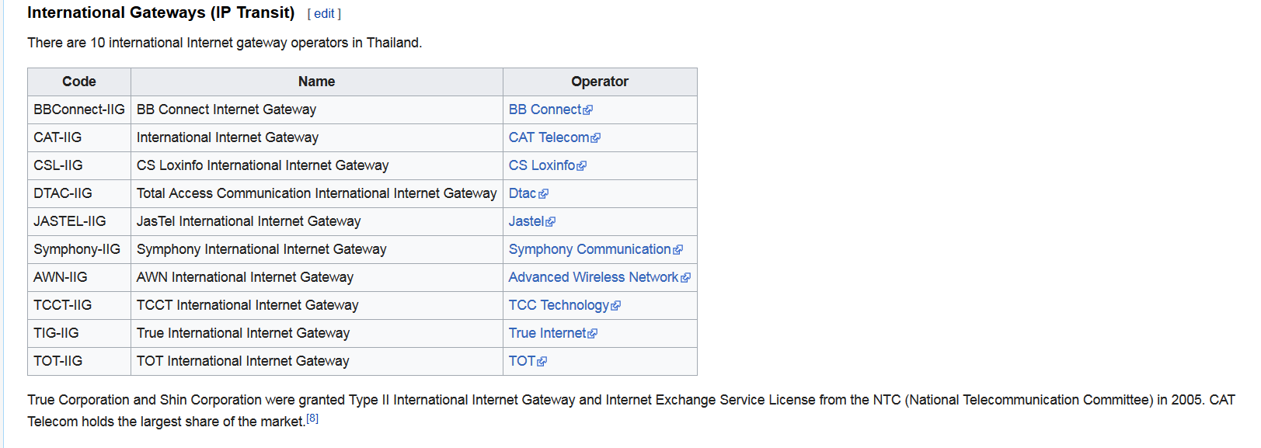
Task: Visit the True Internet link
Action: (x=552, y=333)
